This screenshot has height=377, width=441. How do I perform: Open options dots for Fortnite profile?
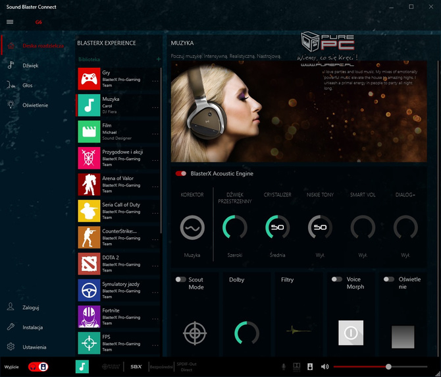coord(155,319)
